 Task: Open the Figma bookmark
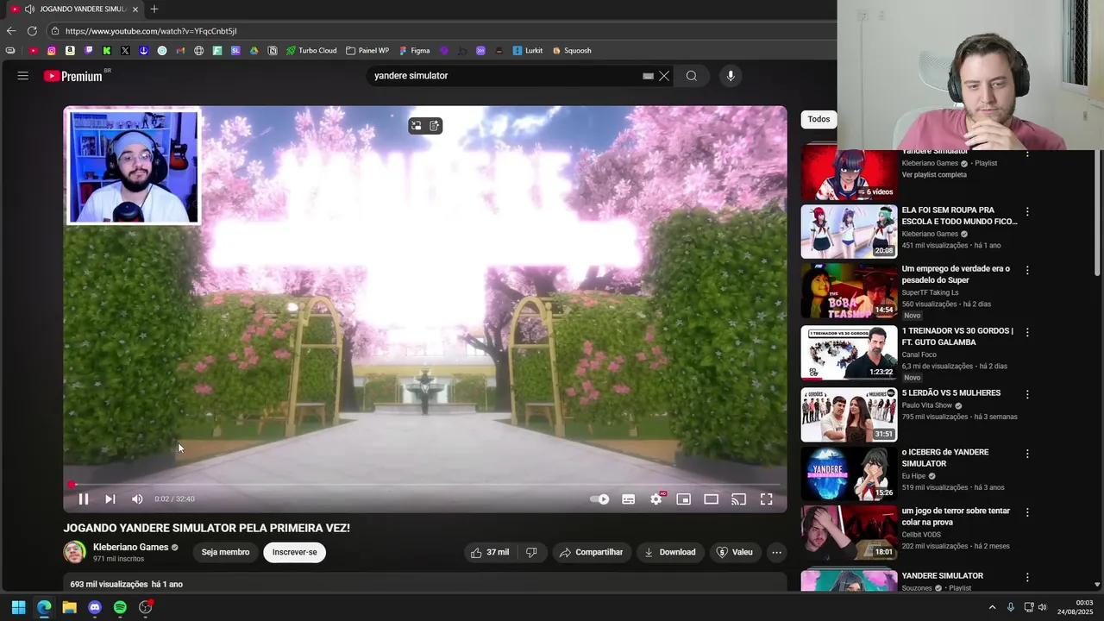pyautogui.click(x=414, y=51)
